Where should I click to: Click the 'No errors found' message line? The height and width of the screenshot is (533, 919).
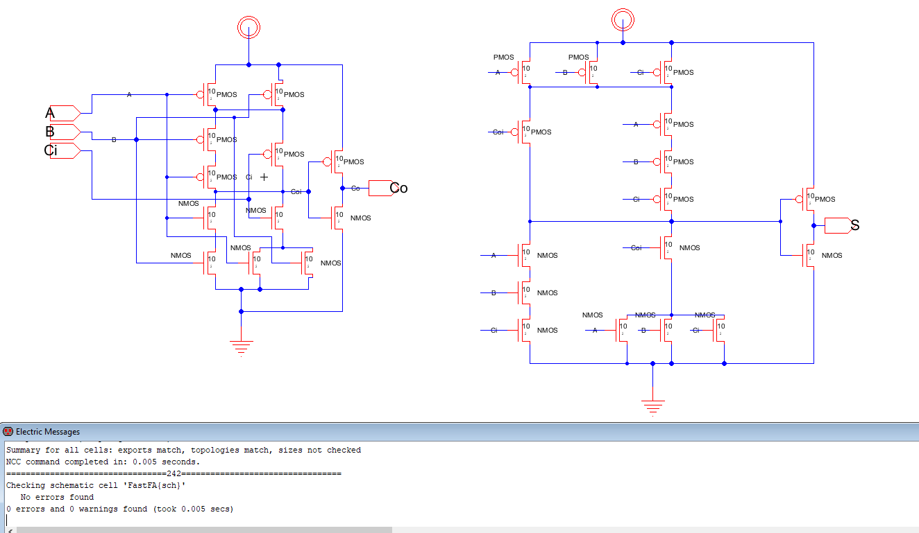(57, 497)
